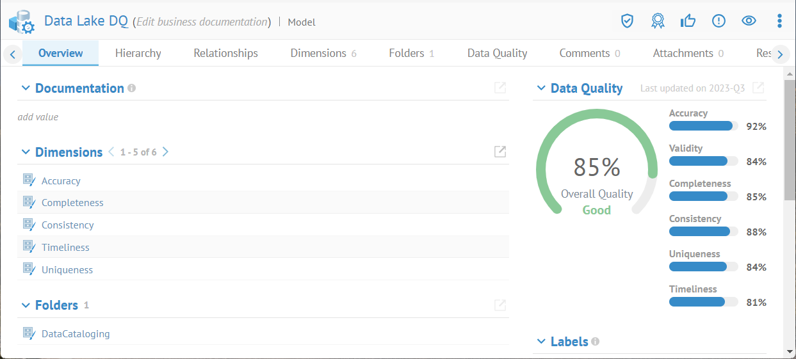The height and width of the screenshot is (359, 796).
Task: Click the shield certify icon in header
Action: coord(627,21)
